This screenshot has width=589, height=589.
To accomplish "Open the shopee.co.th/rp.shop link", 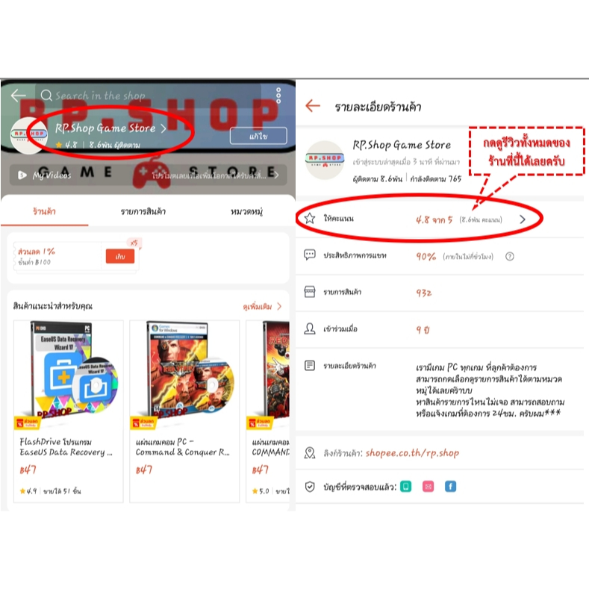I will 413,453.
